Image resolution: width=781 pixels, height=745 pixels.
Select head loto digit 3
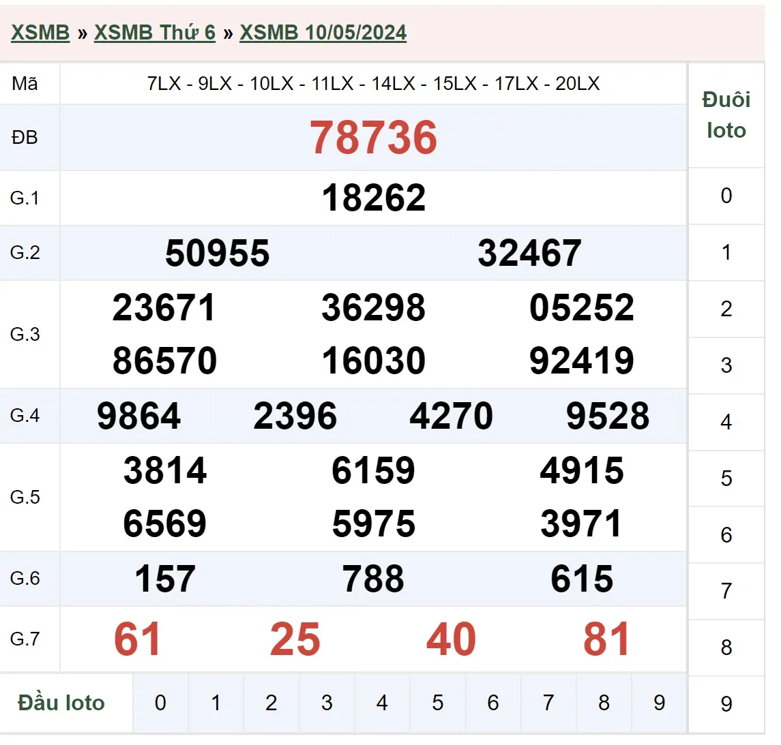pyautogui.click(x=327, y=703)
